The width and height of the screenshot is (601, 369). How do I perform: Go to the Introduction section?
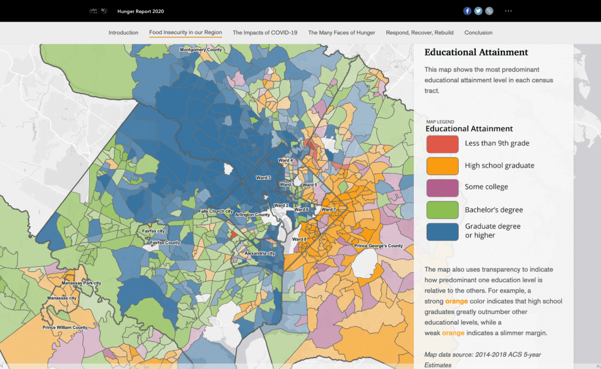pos(123,32)
